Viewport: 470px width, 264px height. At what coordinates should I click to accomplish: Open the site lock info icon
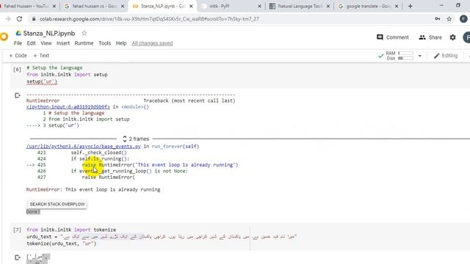coord(34,19)
